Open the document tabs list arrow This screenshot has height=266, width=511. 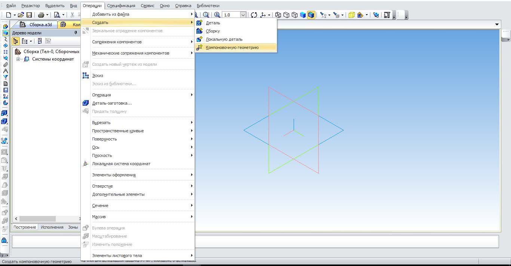click(x=497, y=25)
